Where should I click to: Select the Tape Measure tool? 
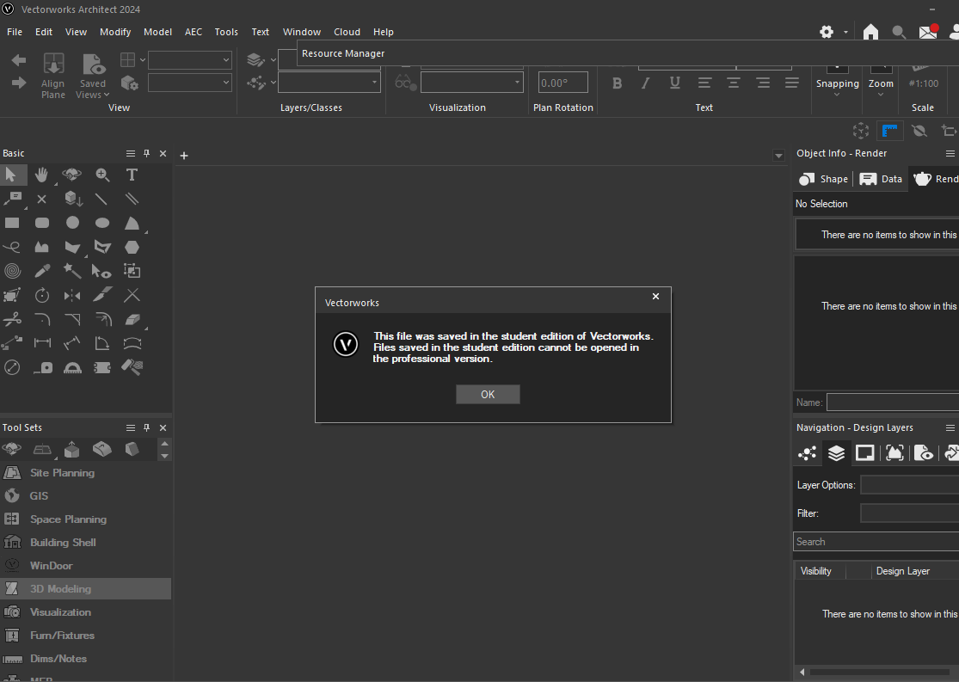[42, 367]
